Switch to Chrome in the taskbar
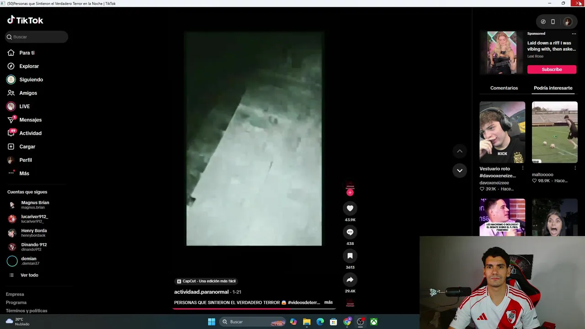 click(347, 322)
